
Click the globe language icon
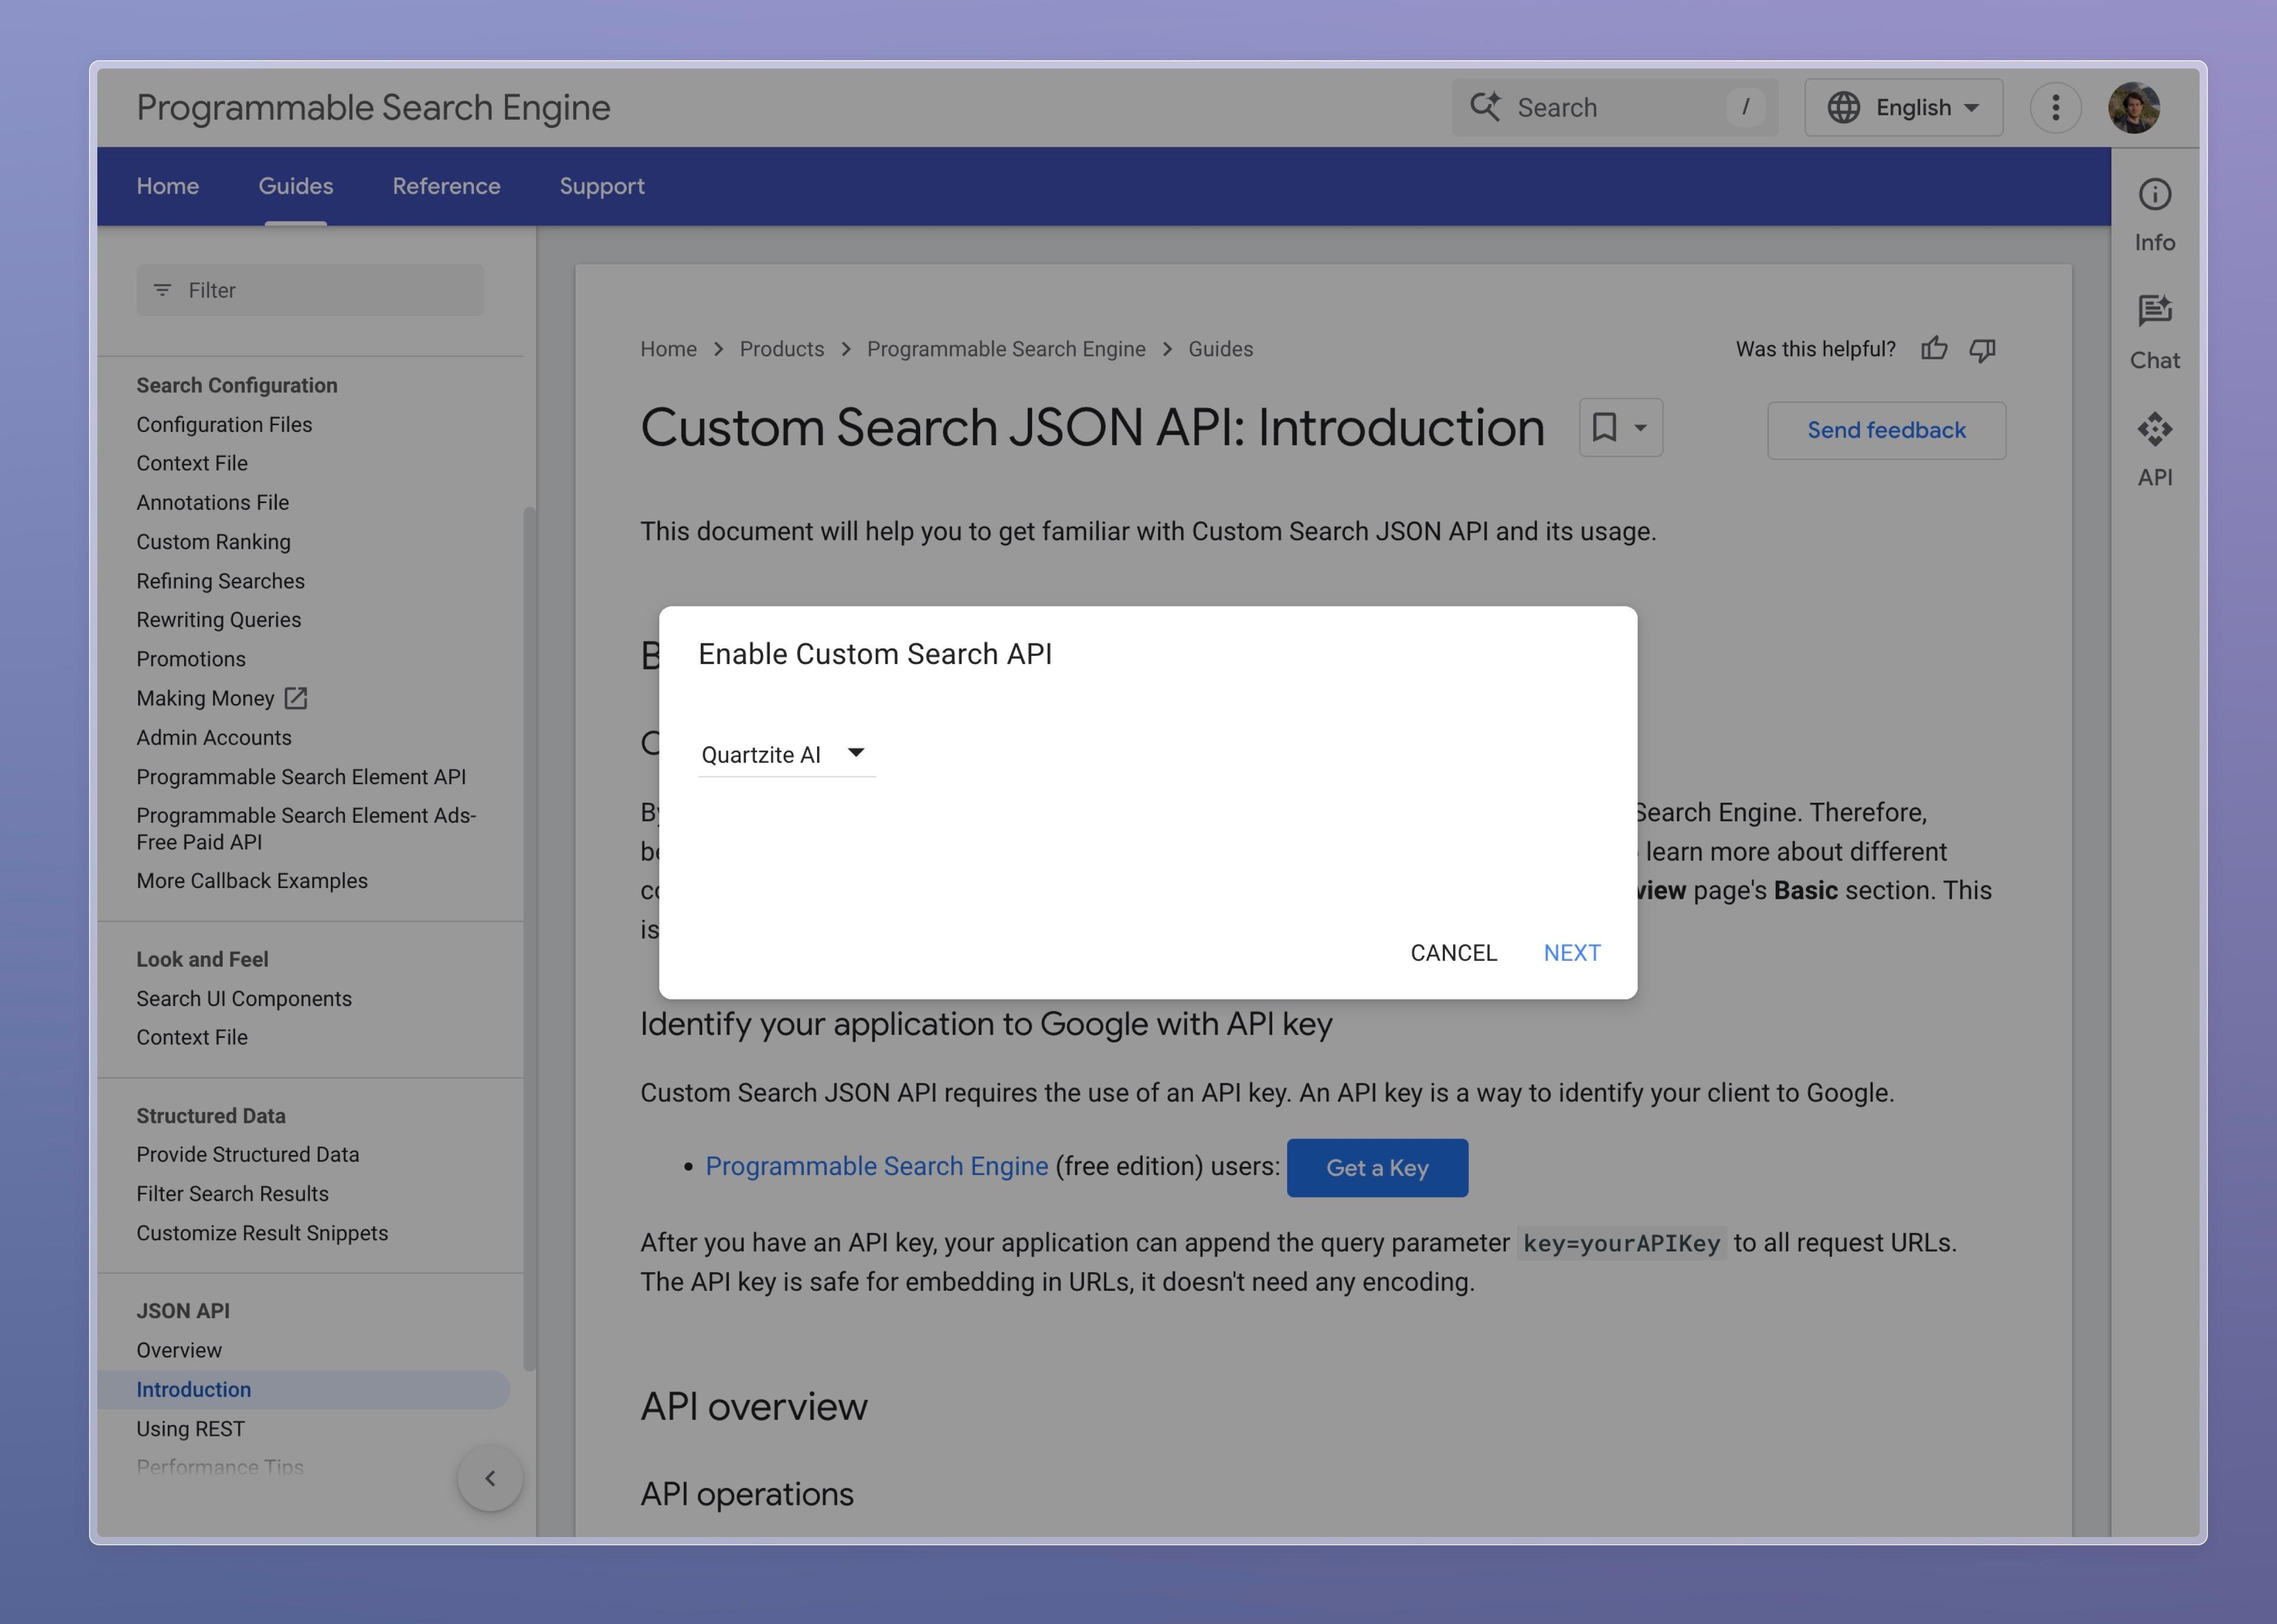1843,107
